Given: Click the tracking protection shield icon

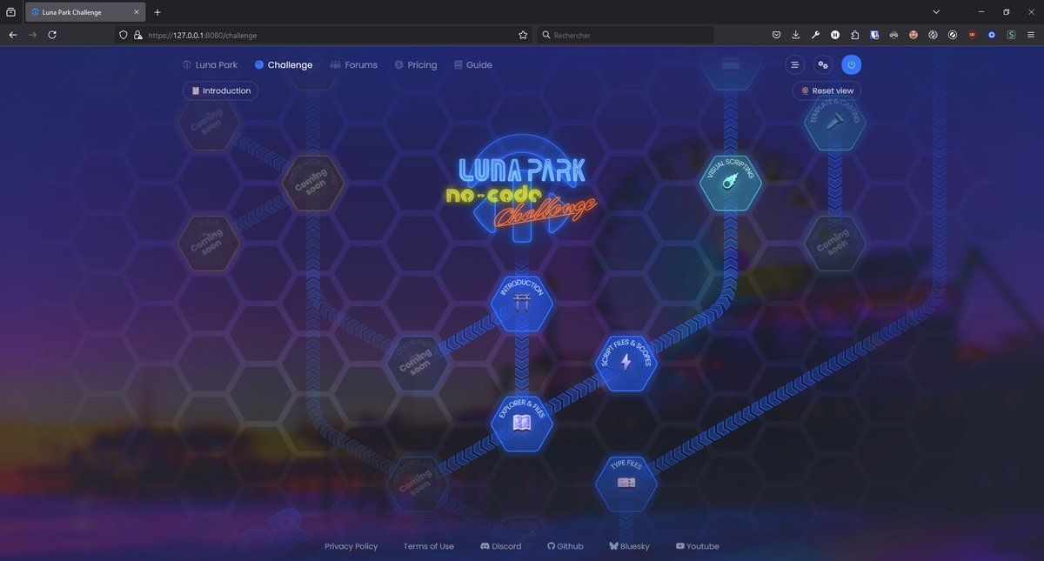Looking at the screenshot, I should [124, 35].
